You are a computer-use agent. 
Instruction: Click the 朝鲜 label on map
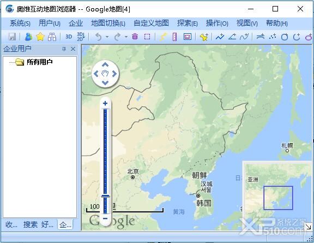point(200,175)
